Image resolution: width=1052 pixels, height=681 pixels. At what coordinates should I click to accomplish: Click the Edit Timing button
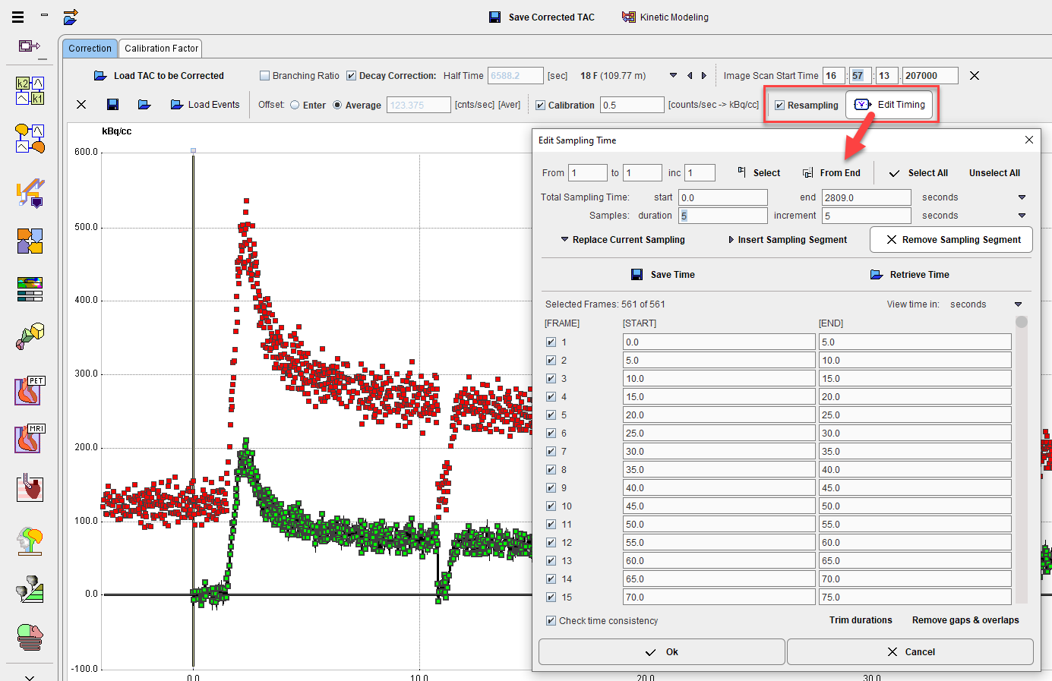pyautogui.click(x=889, y=105)
